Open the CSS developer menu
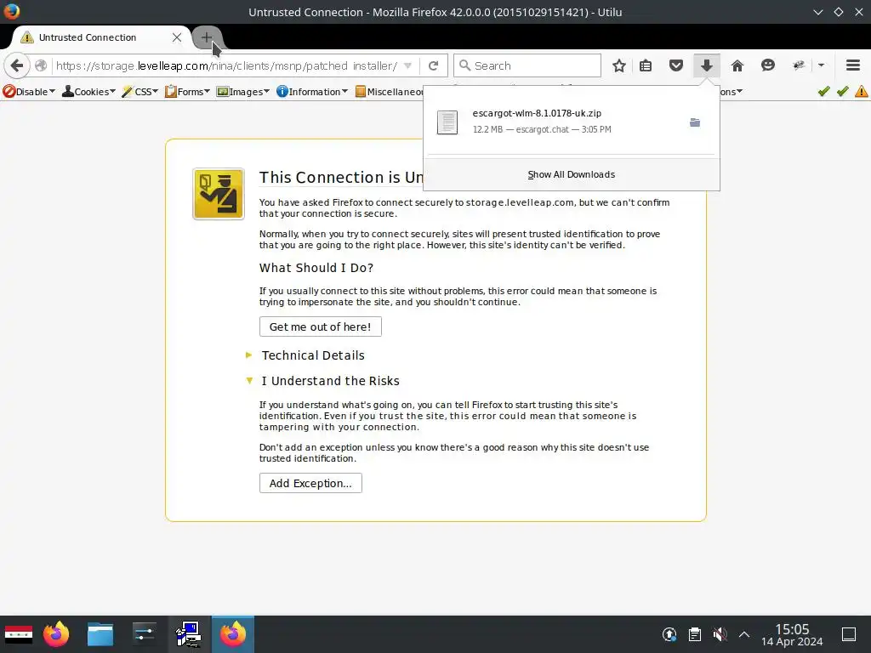This screenshot has height=653, width=871. 140,92
